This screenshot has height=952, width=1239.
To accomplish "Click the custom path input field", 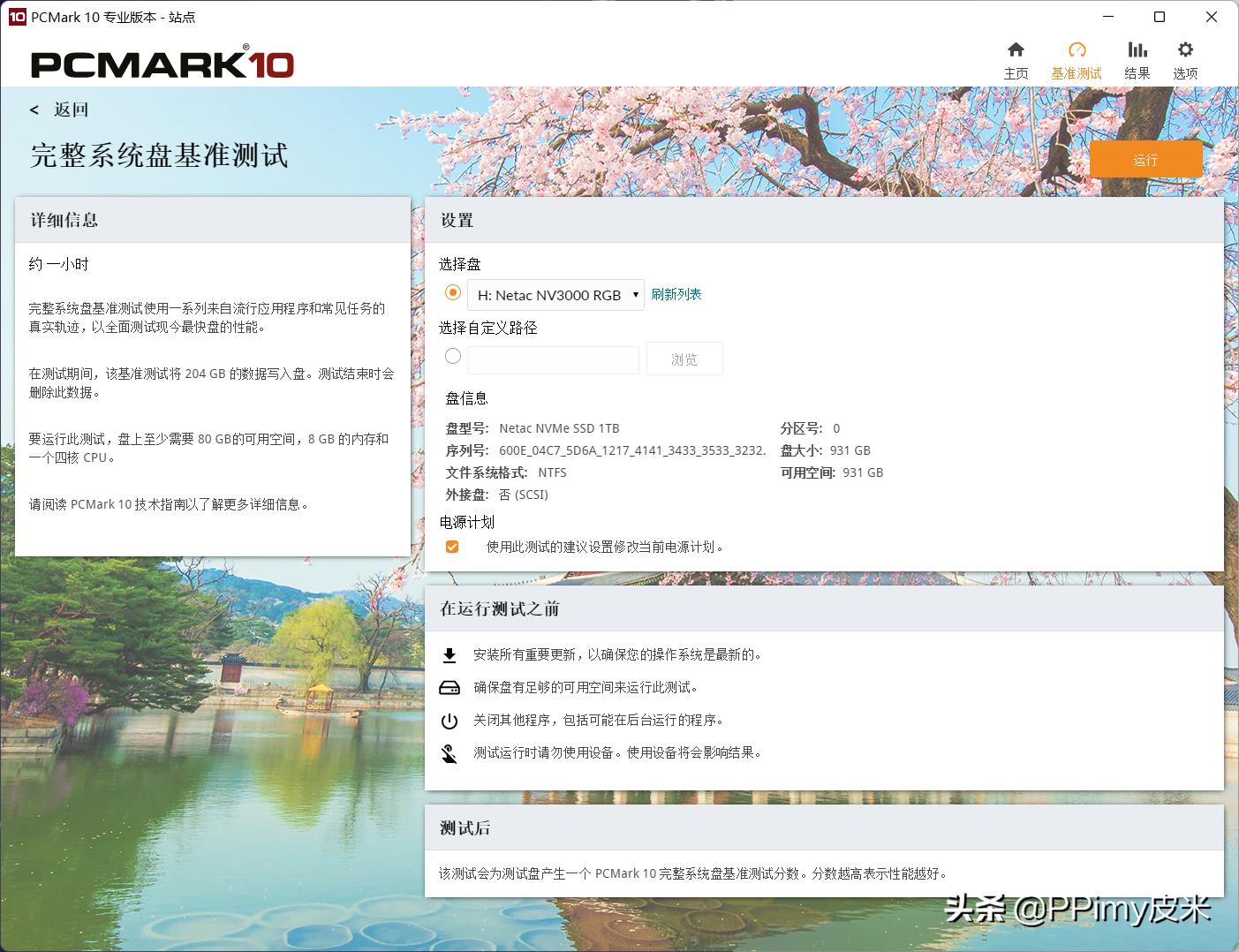I will 553,359.
